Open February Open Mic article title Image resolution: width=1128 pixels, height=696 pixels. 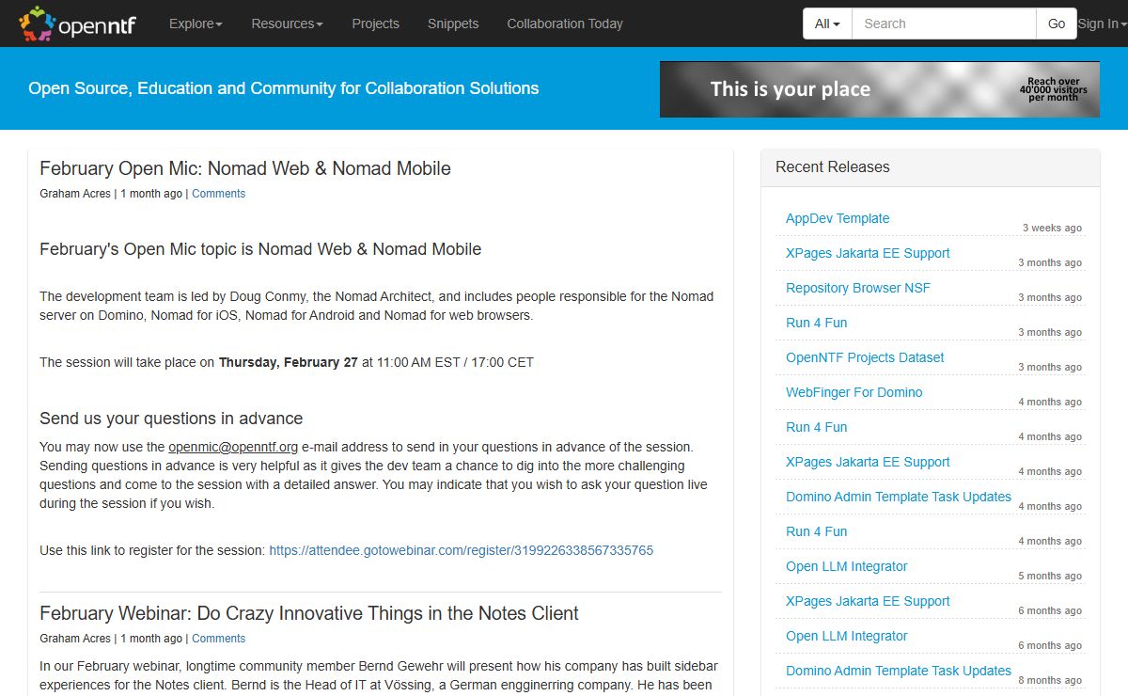coord(245,168)
